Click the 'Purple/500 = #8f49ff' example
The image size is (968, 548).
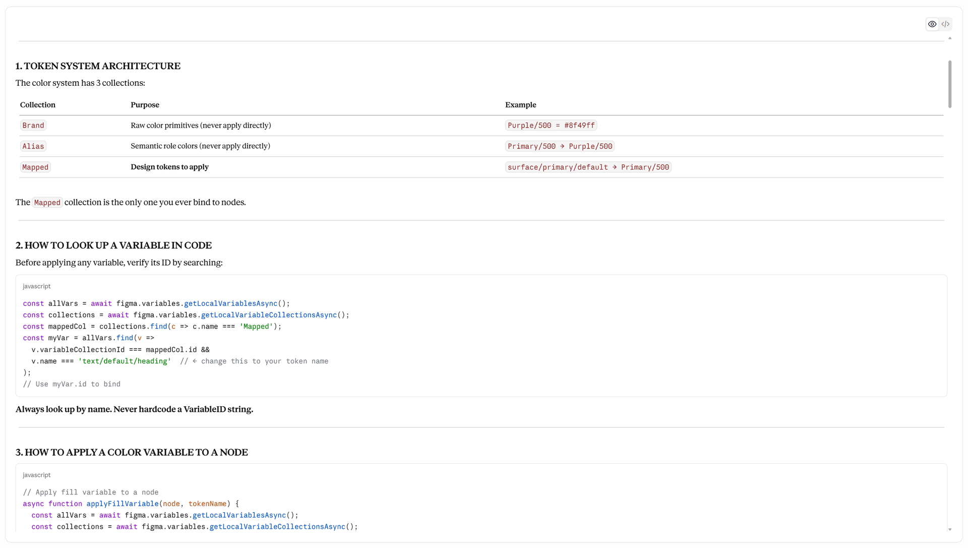pyautogui.click(x=551, y=126)
